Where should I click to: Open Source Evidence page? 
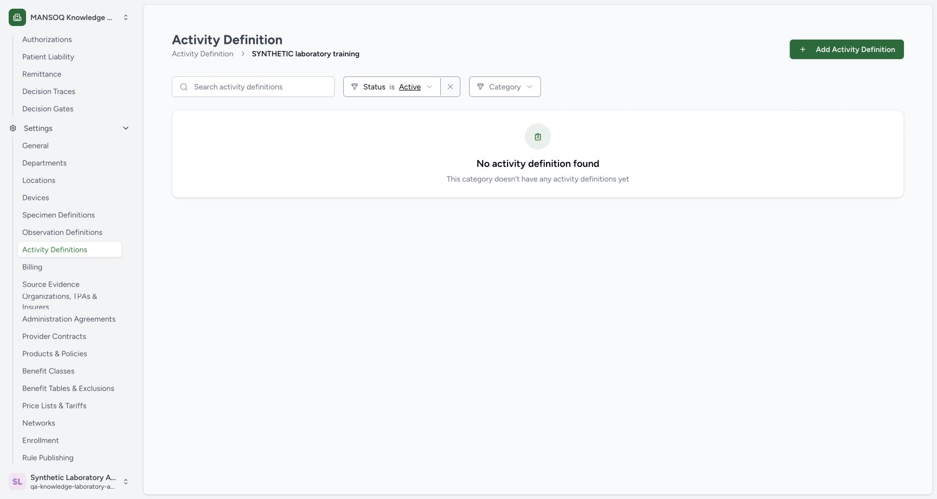[x=51, y=284]
